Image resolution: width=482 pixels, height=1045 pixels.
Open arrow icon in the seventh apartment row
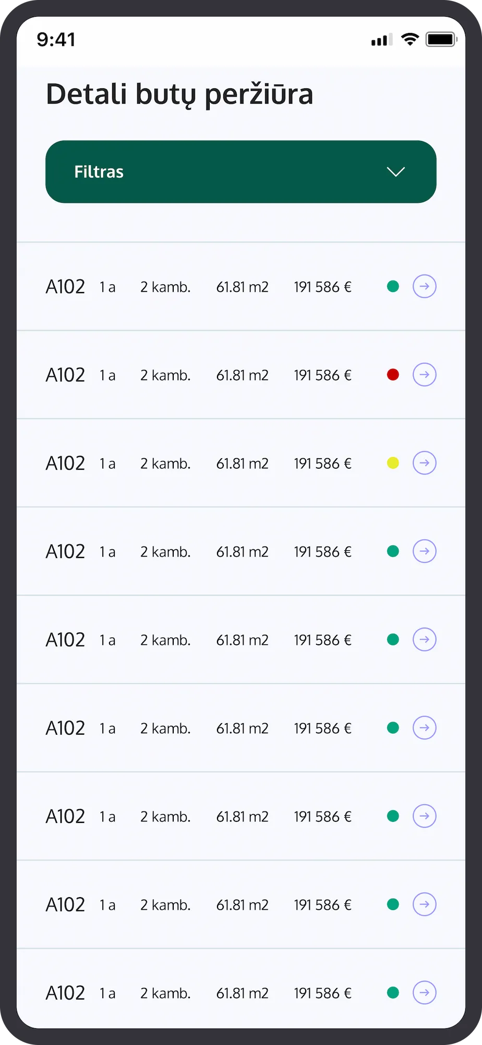click(424, 816)
